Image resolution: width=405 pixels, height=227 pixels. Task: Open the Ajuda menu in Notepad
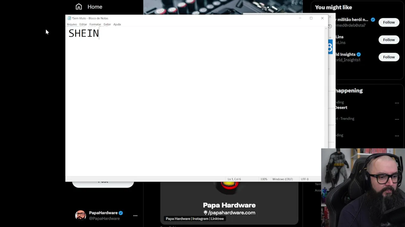click(x=117, y=24)
